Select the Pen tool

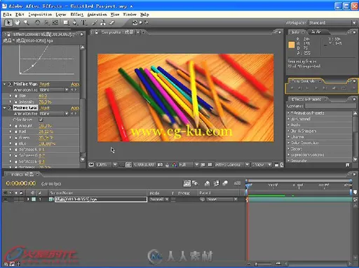tap(75, 22)
